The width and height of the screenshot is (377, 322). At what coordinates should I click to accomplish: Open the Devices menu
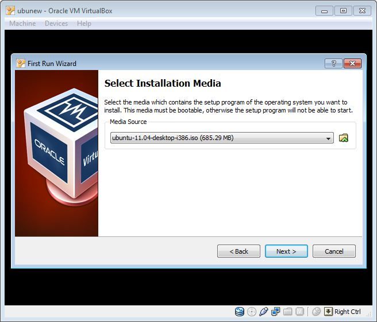point(56,24)
